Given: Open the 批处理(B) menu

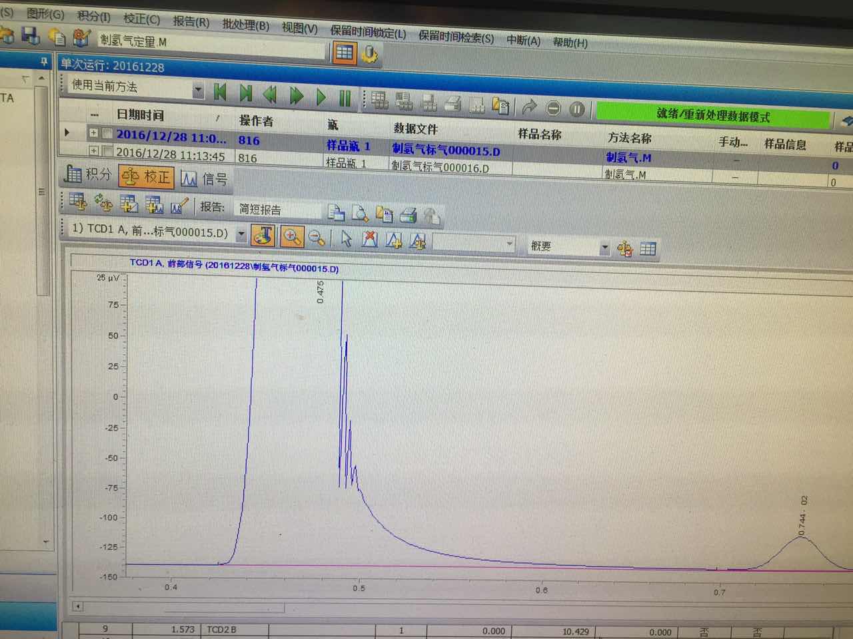Looking at the screenshot, I should click(245, 25).
